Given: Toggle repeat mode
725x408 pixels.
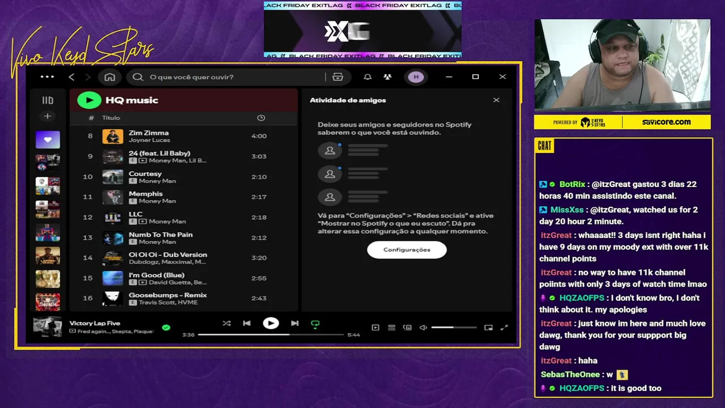Looking at the screenshot, I should click(315, 324).
